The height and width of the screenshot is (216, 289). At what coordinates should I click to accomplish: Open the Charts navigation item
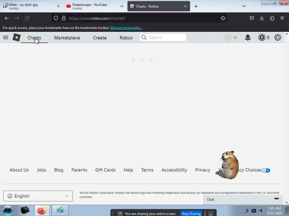pyautogui.click(x=34, y=38)
